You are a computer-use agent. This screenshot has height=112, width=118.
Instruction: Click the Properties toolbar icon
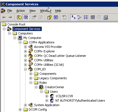(34, 17)
